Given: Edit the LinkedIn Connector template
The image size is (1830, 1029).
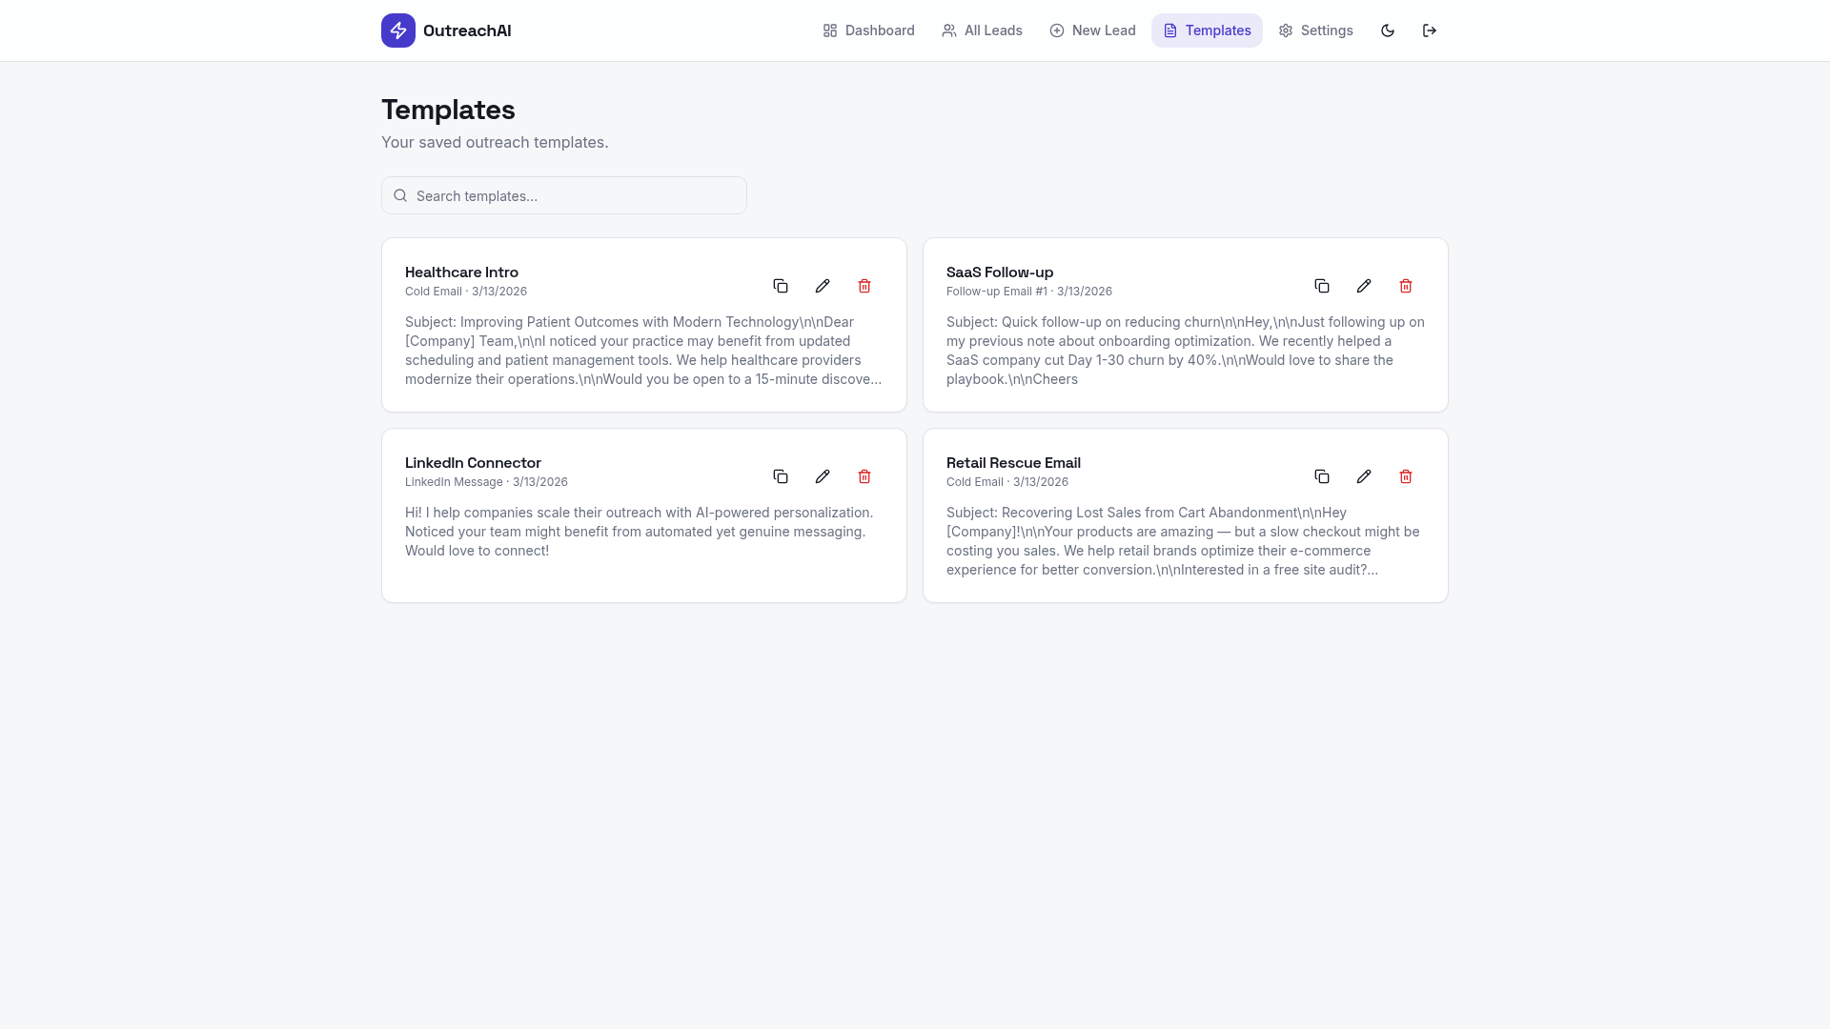Looking at the screenshot, I should (x=823, y=476).
